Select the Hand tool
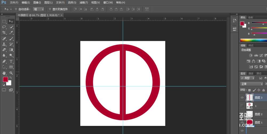 [x=4, y=73]
